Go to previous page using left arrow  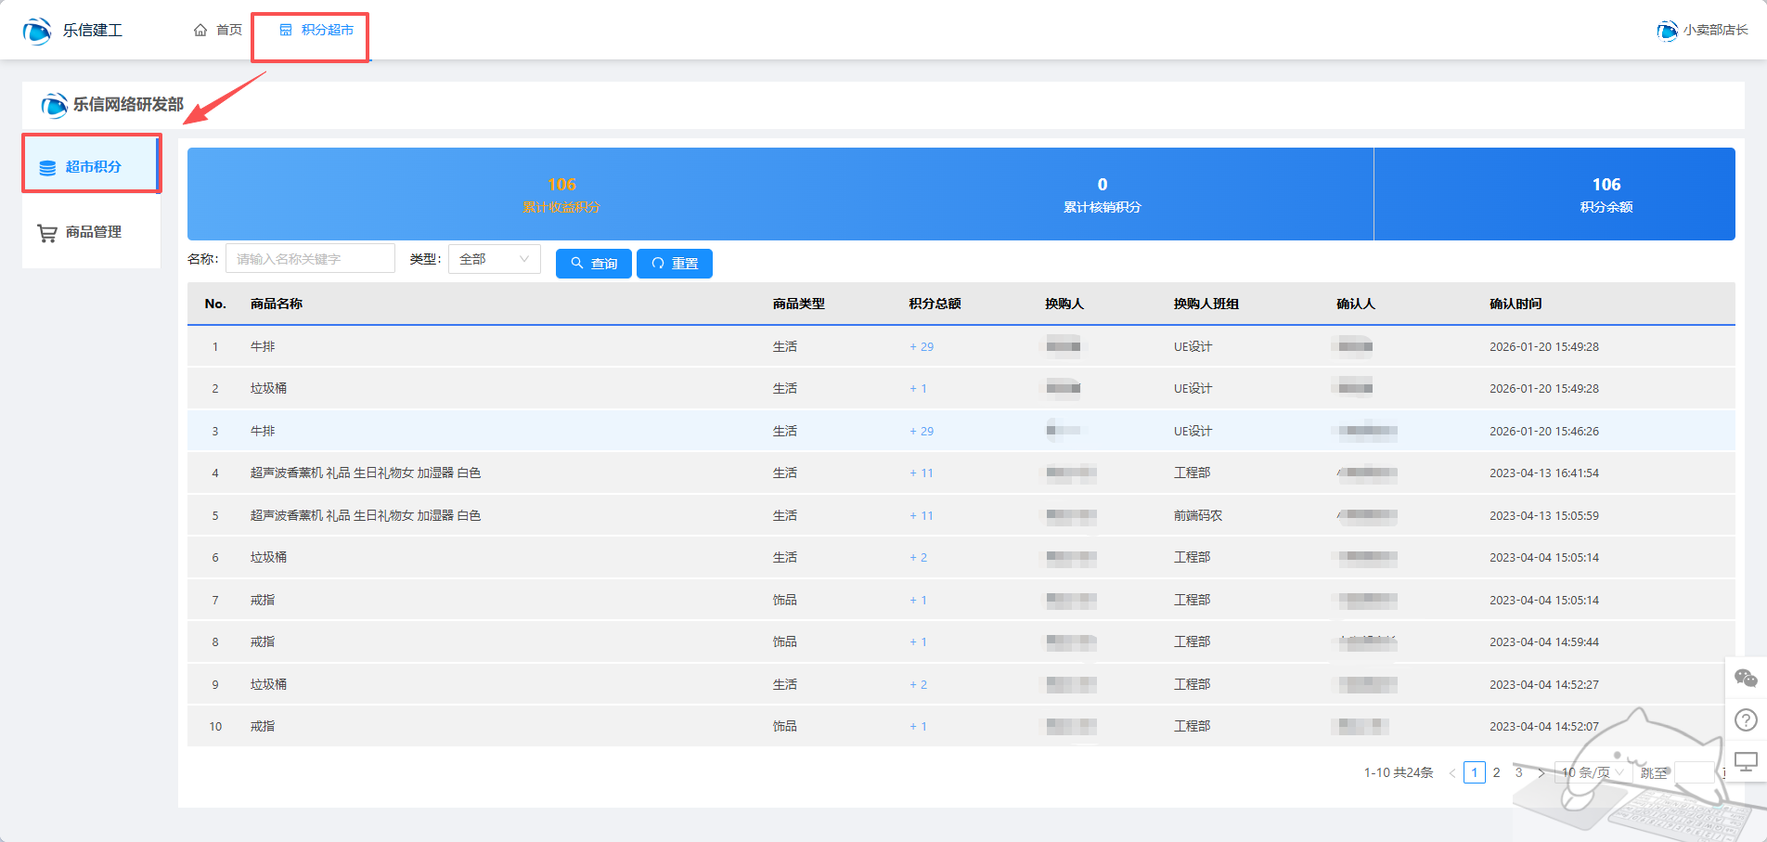(x=1452, y=772)
